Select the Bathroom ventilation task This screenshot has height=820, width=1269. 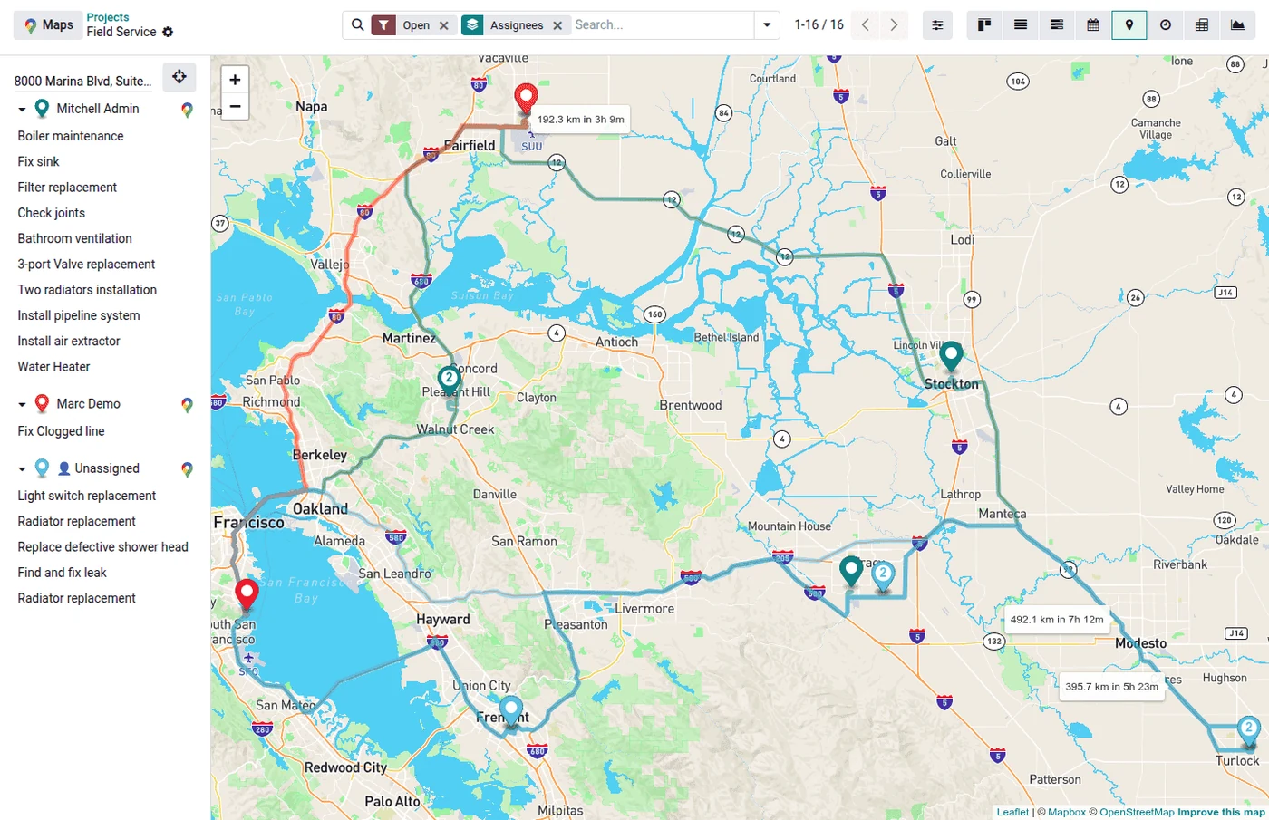point(74,238)
